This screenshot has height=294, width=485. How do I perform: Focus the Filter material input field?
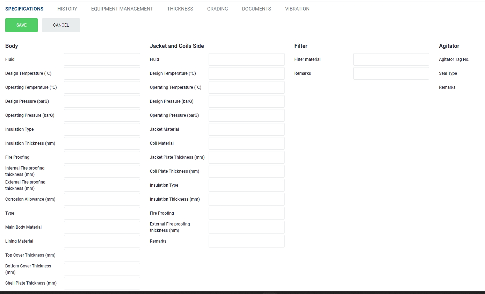pyautogui.click(x=391, y=59)
